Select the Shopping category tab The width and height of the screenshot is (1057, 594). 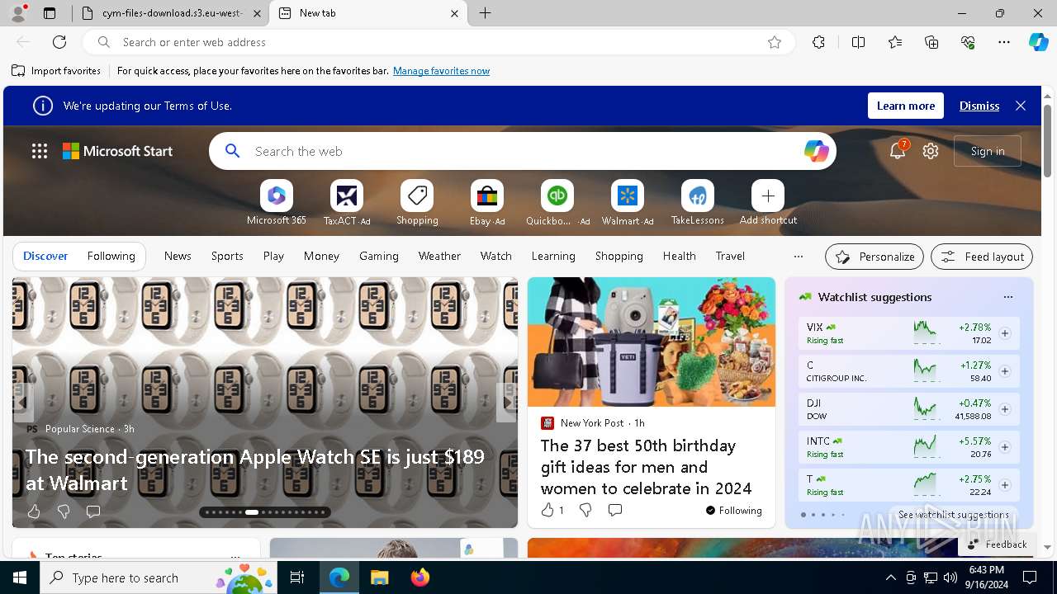619,257
